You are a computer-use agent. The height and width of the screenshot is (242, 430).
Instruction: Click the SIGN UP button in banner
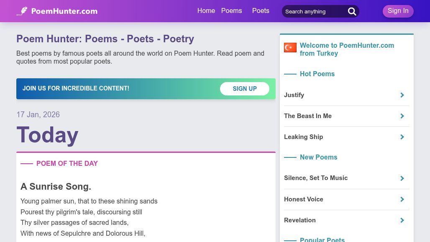coord(245,89)
